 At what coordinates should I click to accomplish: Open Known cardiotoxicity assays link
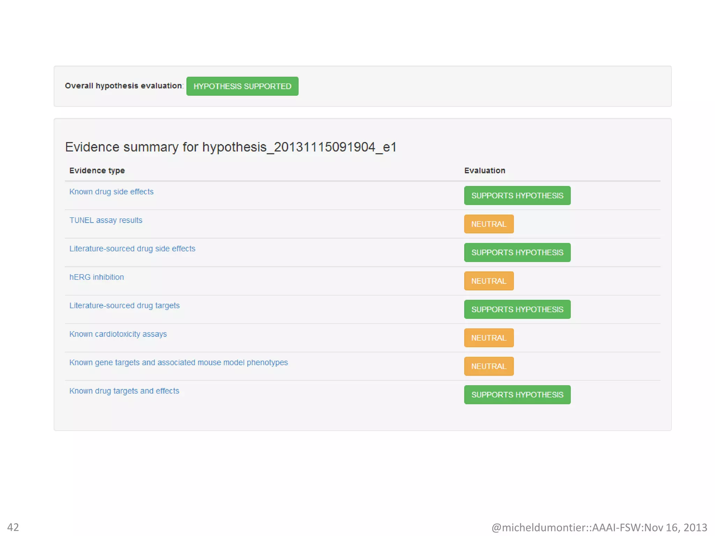118,334
